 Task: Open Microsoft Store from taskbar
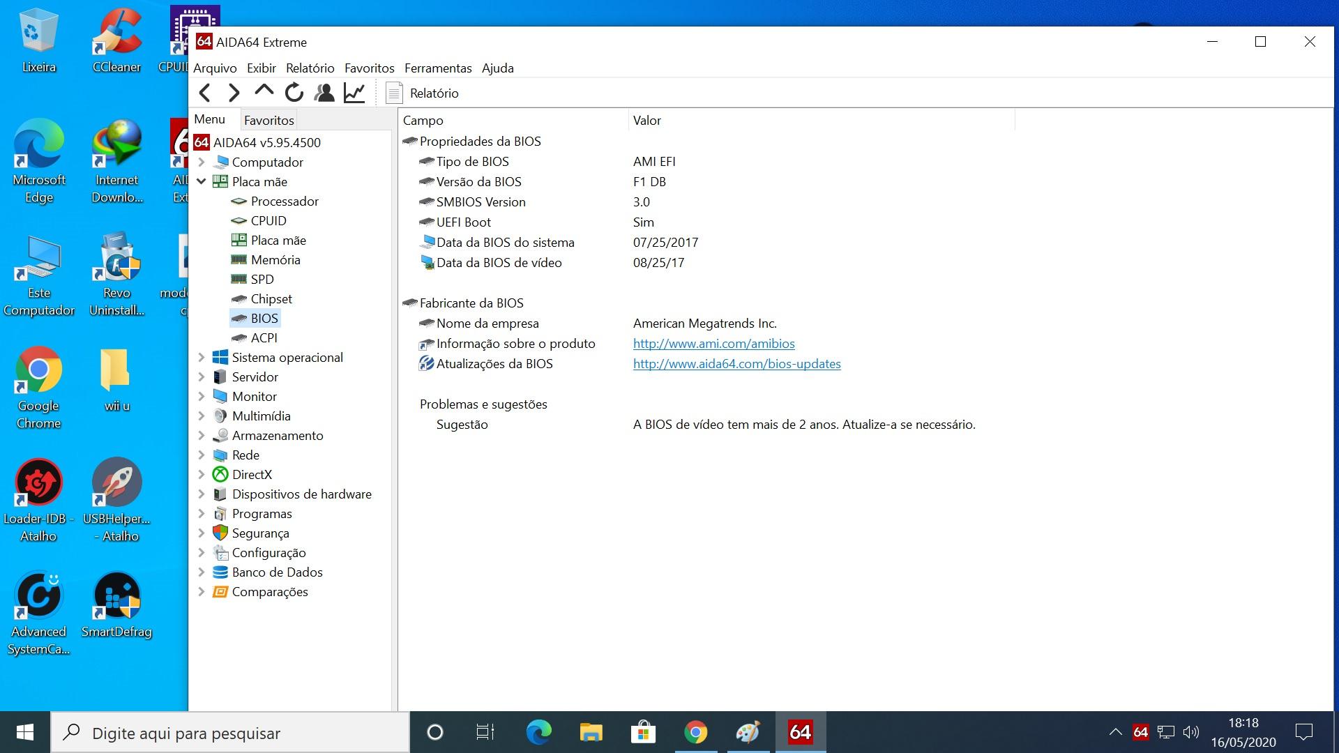tap(643, 732)
